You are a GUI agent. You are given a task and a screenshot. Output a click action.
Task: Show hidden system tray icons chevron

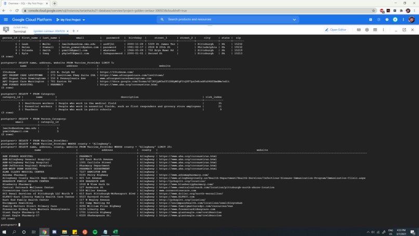click(368, 232)
